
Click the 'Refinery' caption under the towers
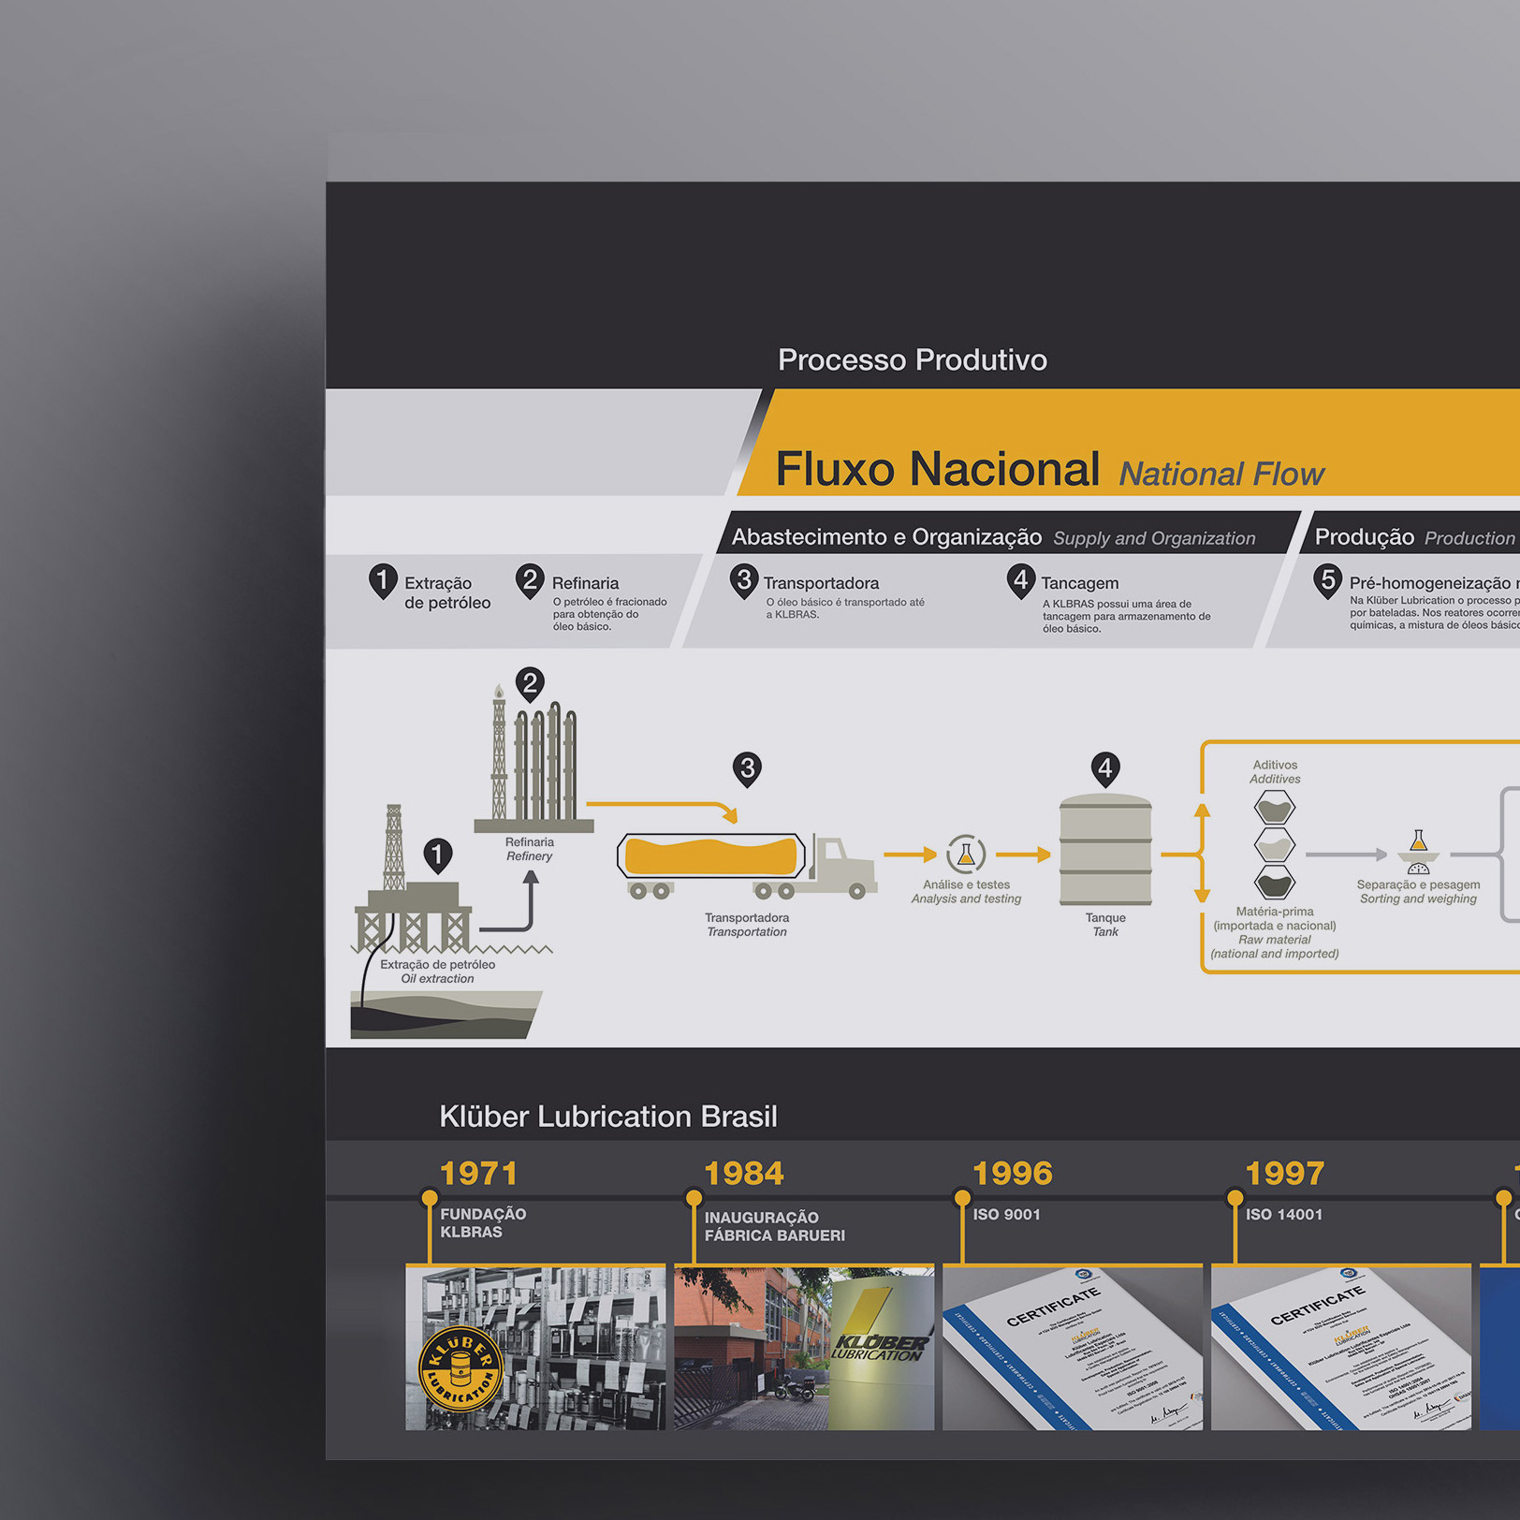coord(530,856)
